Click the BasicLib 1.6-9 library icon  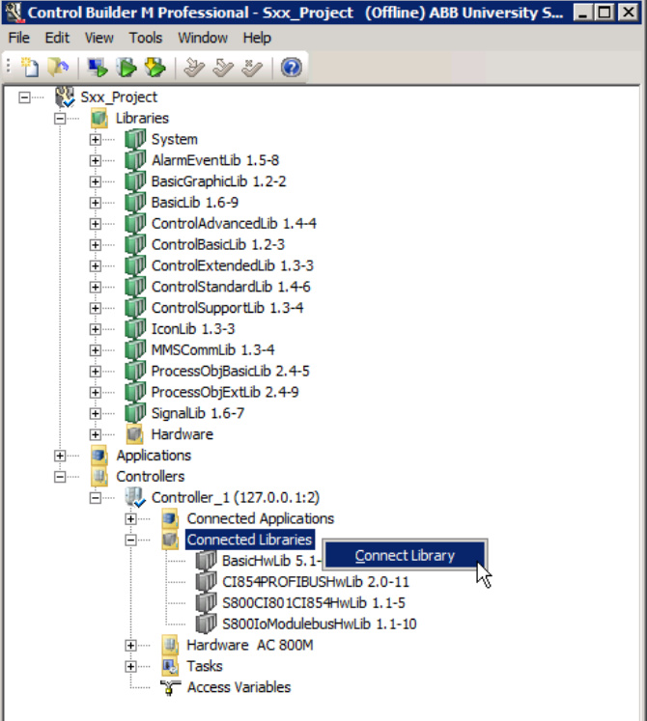point(135,203)
